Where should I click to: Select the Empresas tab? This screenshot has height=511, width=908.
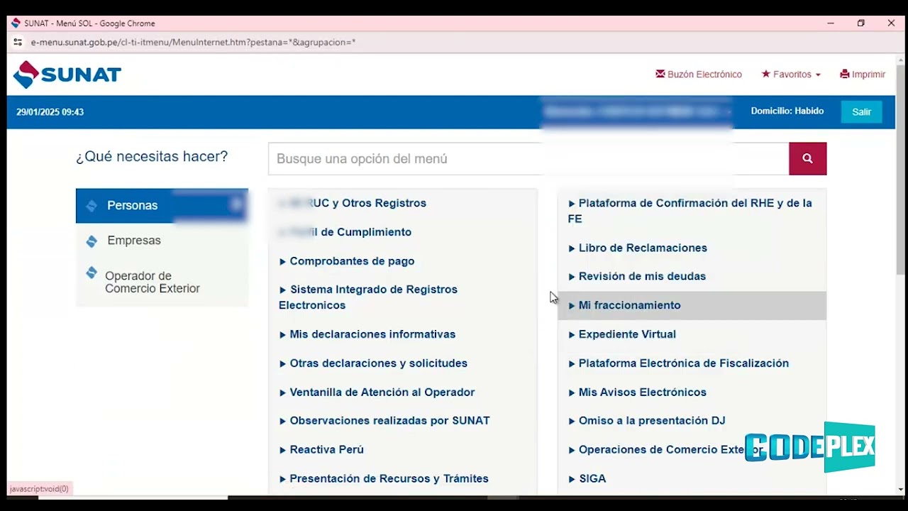[x=162, y=241]
